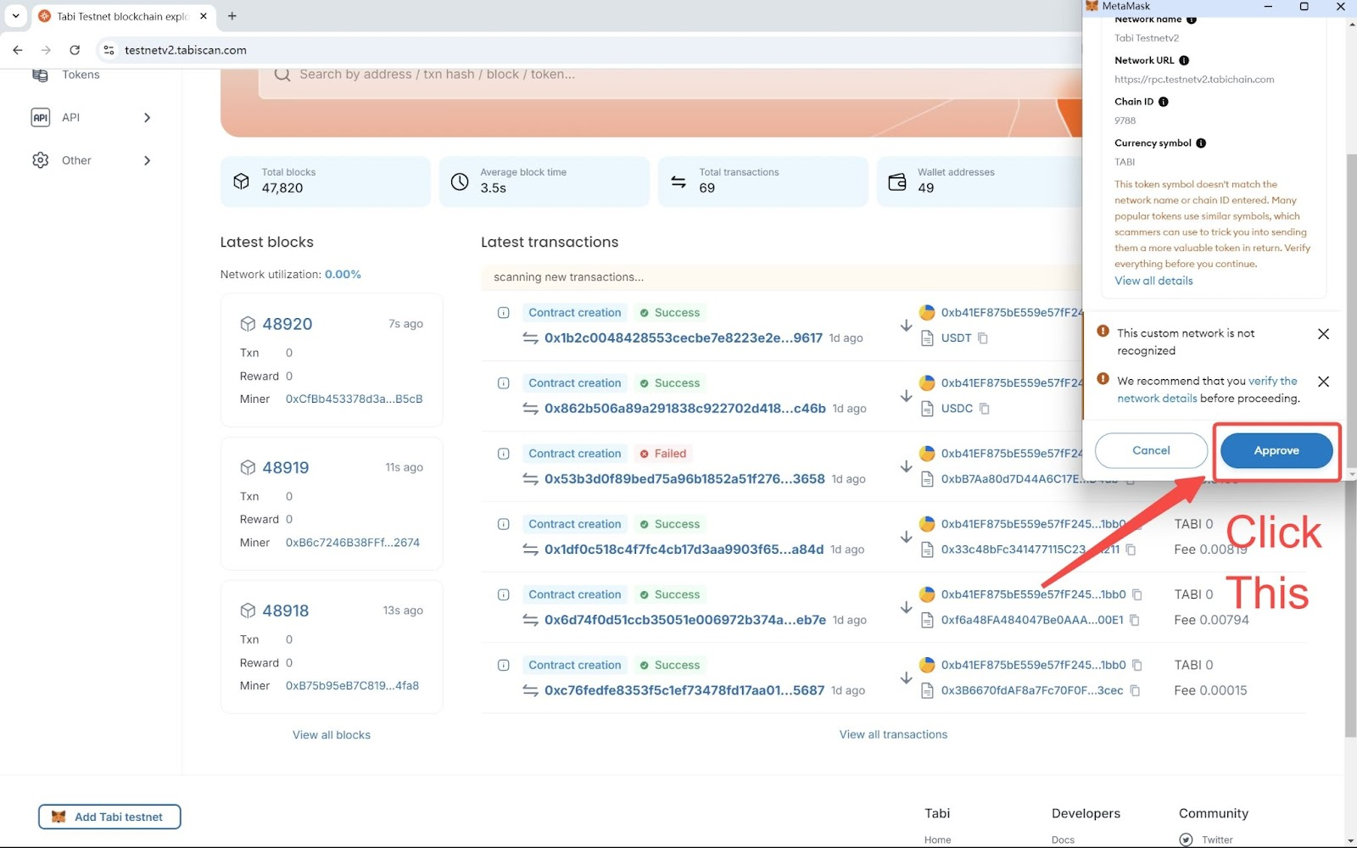Click the search field for address or txn hash
The image size is (1357, 848).
670,75
